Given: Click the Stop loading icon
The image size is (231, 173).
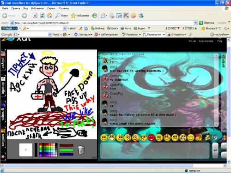Looking at the screenshot, I should click(35, 16).
